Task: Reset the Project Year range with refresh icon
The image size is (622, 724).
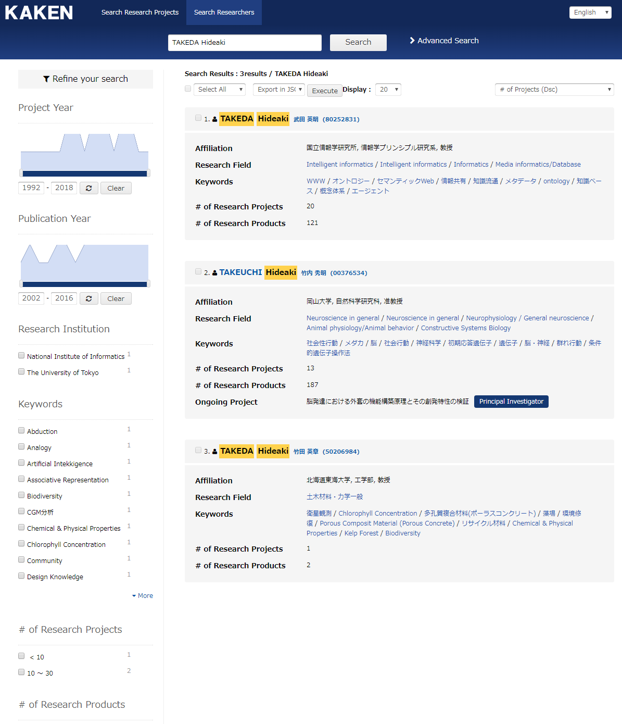Action: click(89, 188)
